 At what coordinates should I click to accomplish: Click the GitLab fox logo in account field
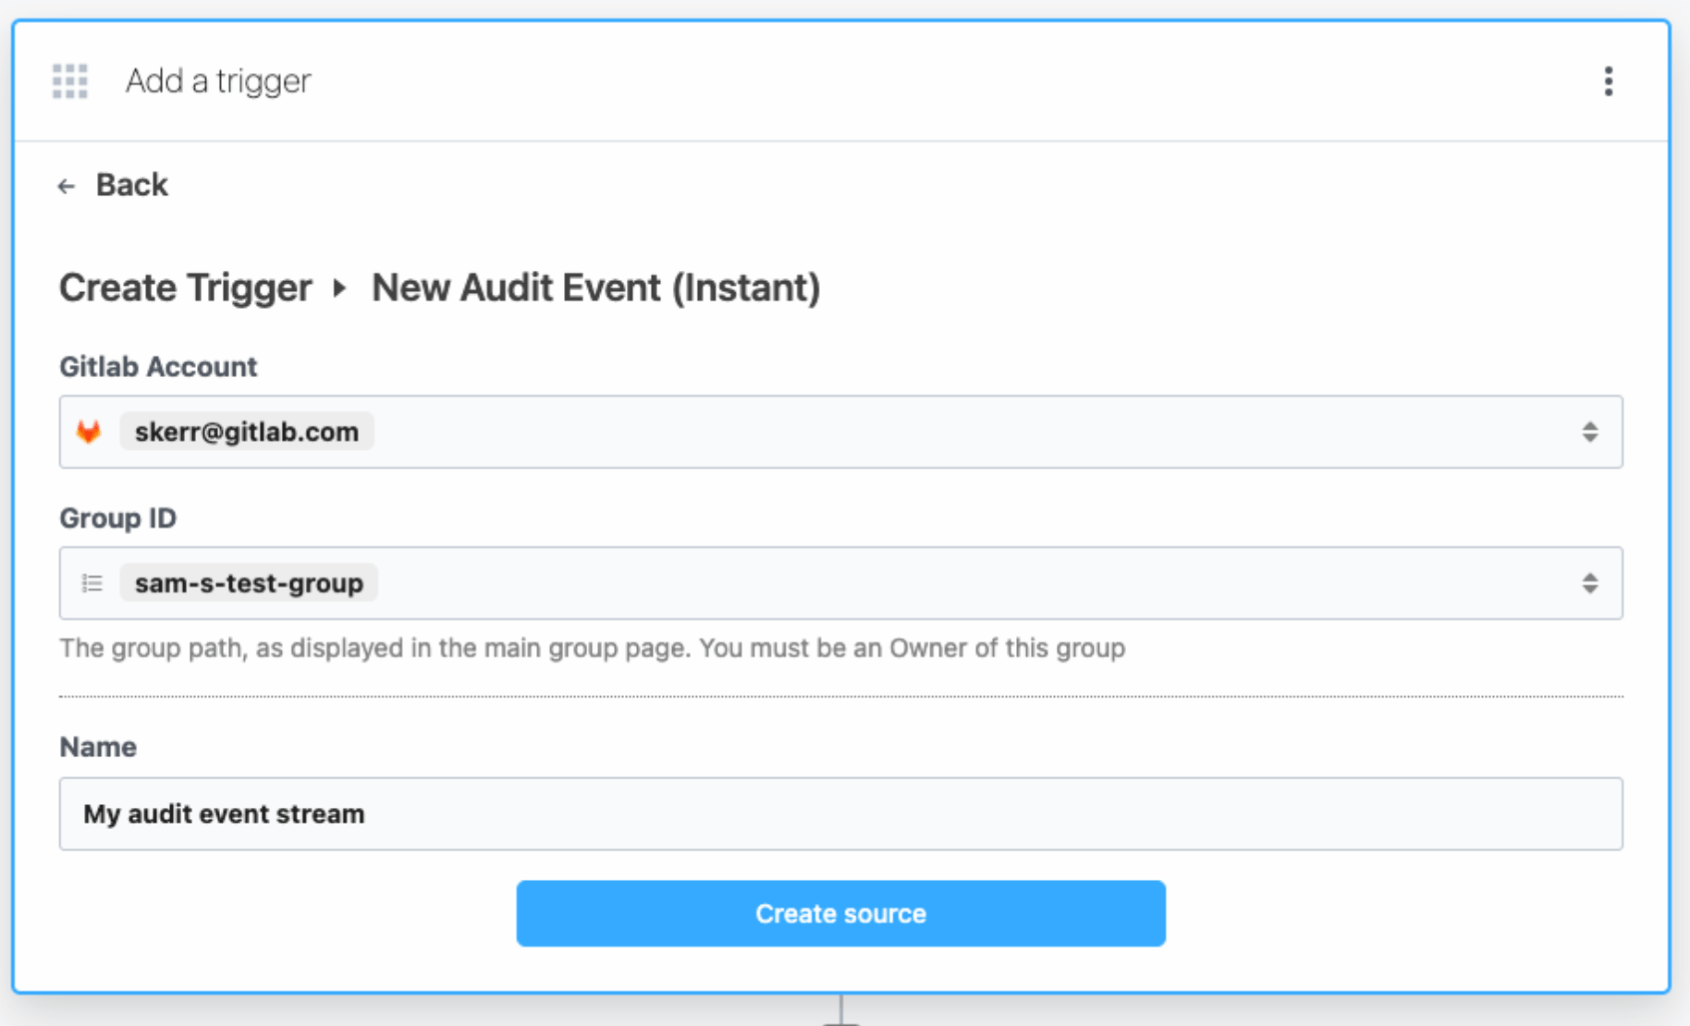[x=90, y=431]
